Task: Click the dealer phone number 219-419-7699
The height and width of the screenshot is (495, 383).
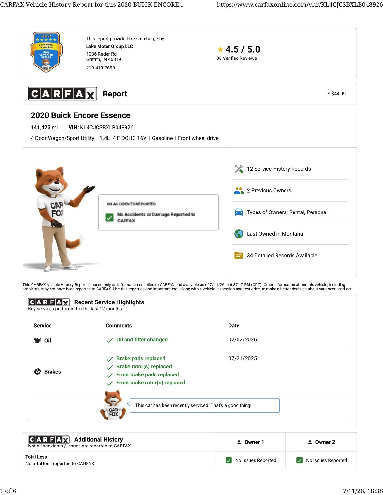Action: [100, 68]
